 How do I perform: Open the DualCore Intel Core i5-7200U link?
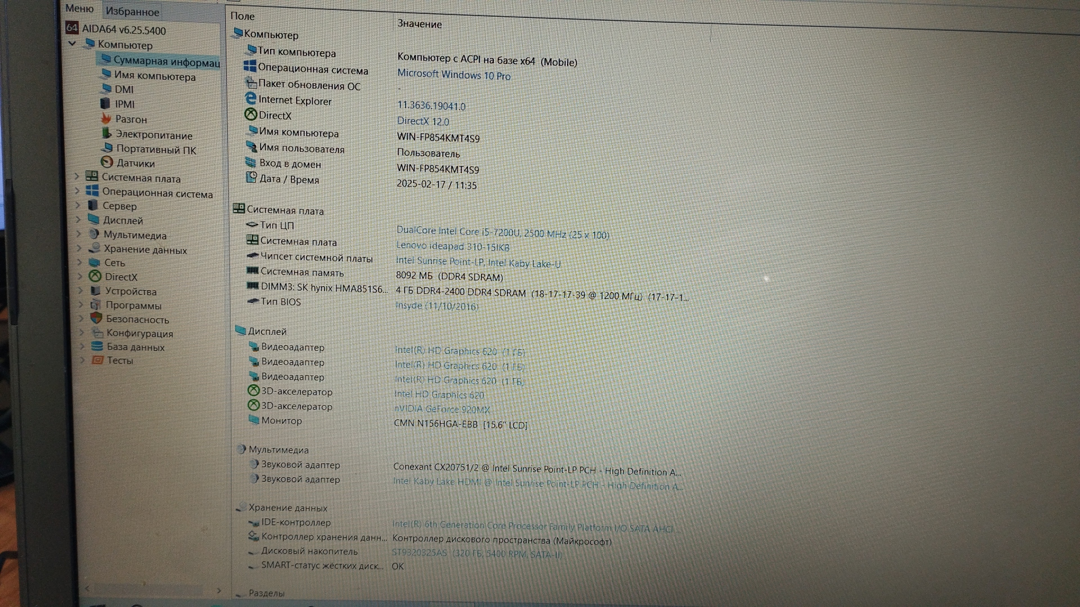coord(503,232)
